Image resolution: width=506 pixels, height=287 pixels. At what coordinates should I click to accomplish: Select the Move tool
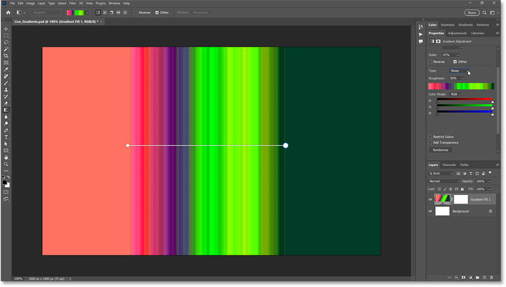point(6,29)
